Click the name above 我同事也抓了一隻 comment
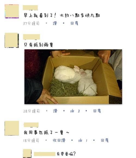The image size is (136, 158). [x=31, y=125]
